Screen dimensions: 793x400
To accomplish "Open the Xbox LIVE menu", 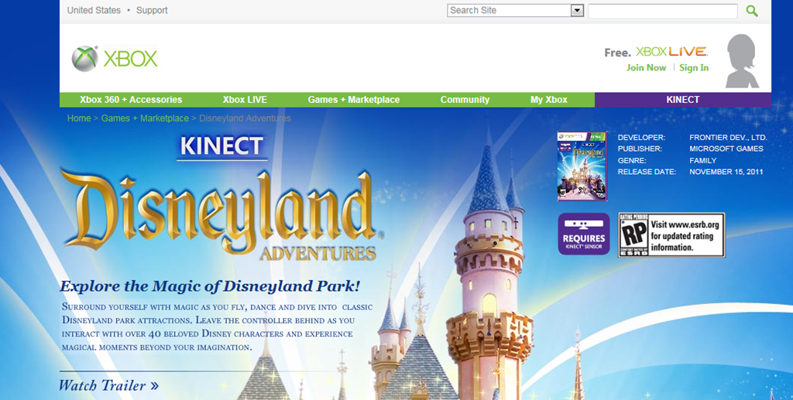I will 245,100.
